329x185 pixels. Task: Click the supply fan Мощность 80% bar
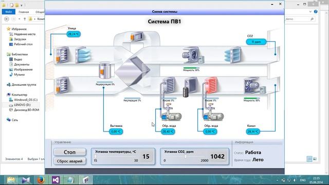251,98
